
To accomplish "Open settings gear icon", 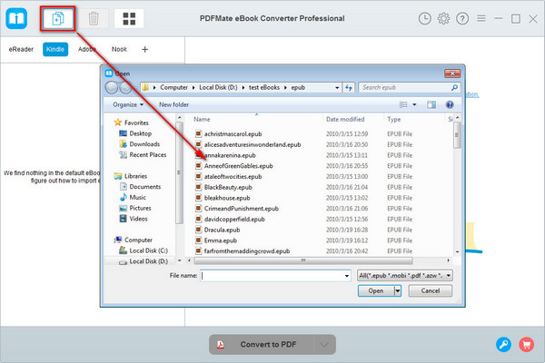I will tap(443, 18).
